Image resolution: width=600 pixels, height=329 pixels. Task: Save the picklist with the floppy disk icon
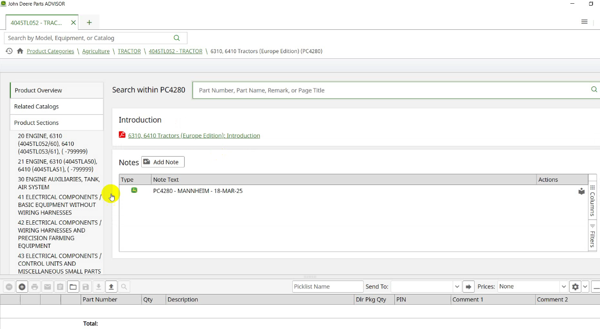click(86, 287)
